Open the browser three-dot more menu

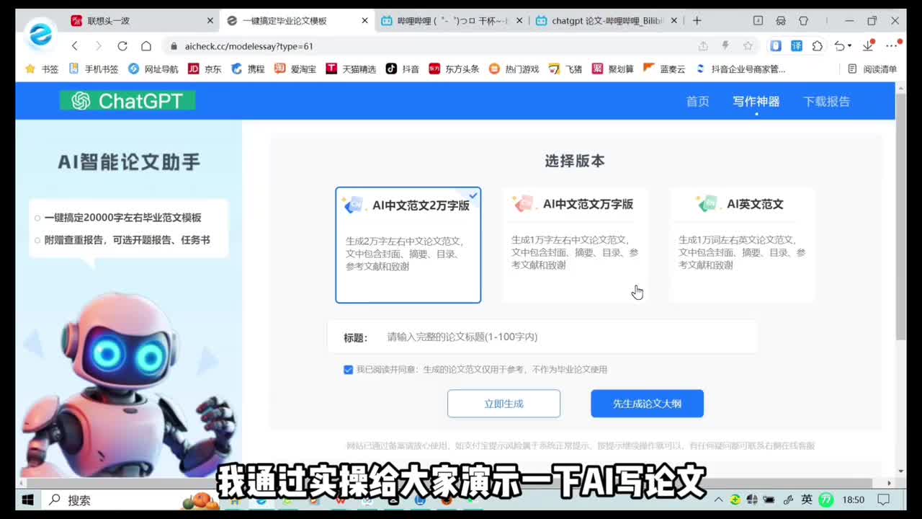tap(892, 46)
